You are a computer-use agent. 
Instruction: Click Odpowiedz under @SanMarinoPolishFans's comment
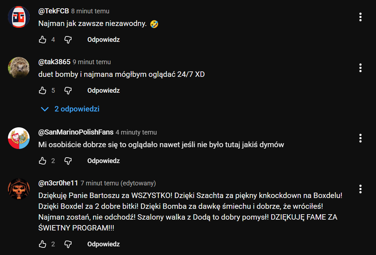click(x=103, y=161)
